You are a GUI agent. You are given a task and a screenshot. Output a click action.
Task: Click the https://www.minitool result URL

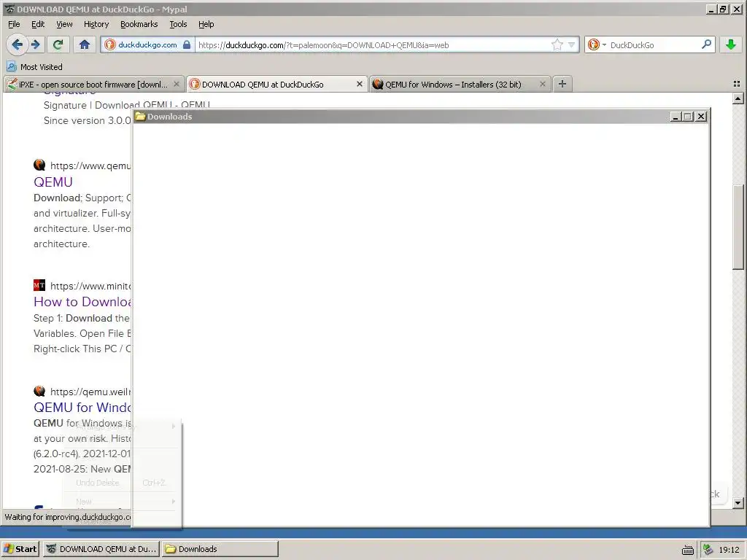[90, 286]
